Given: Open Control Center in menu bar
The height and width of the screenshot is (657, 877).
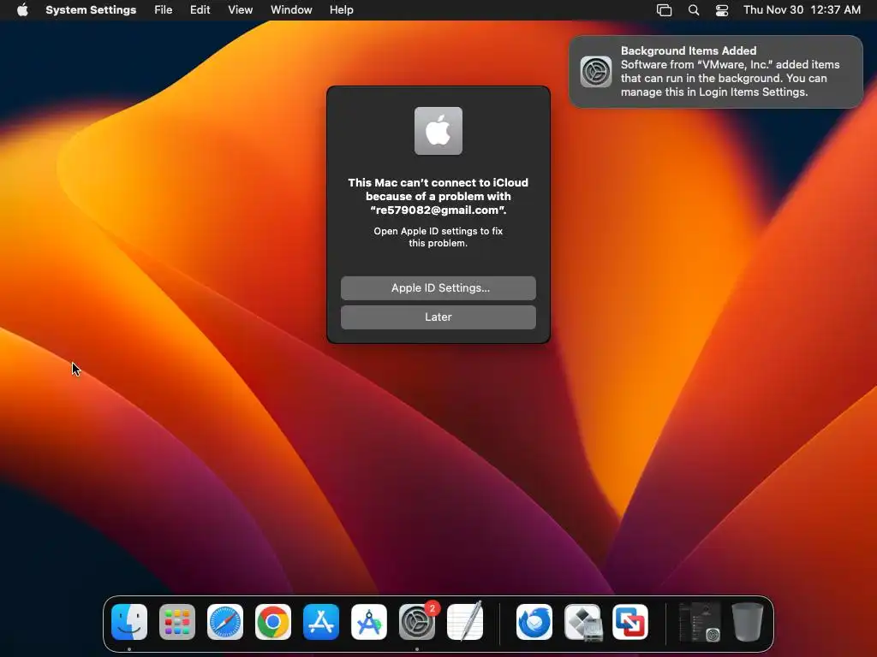Looking at the screenshot, I should (x=722, y=10).
